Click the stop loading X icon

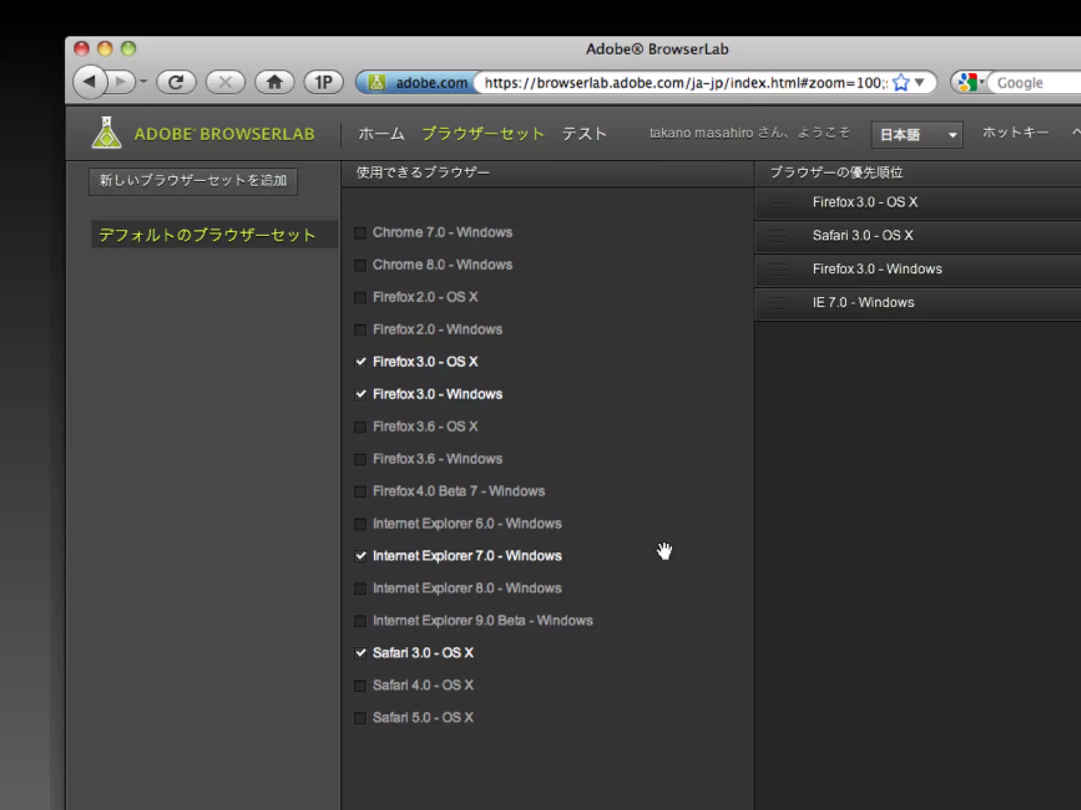(x=225, y=82)
